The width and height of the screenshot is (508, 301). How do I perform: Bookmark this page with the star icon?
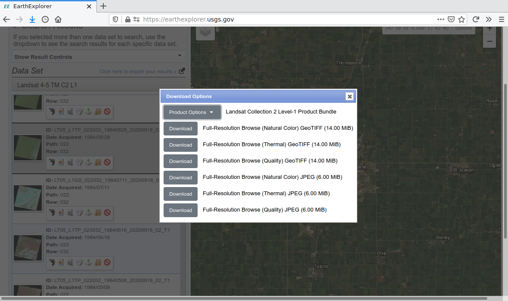(x=462, y=19)
